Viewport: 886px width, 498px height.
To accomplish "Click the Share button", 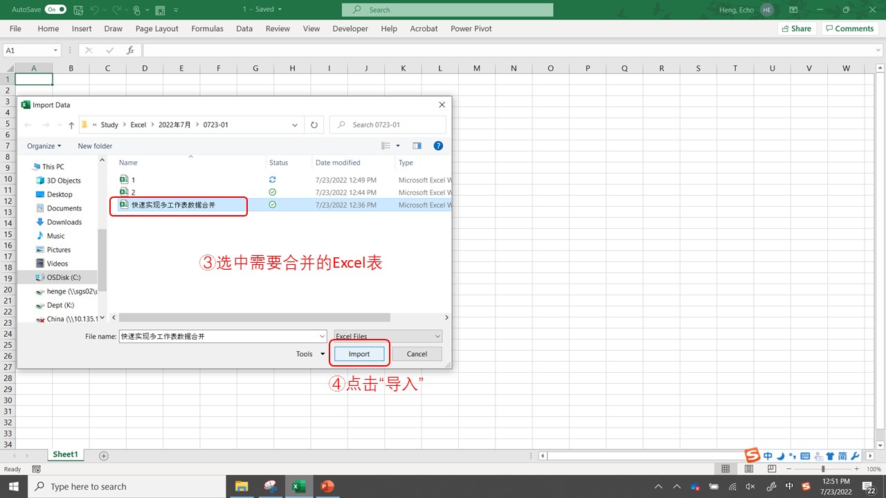I will tap(796, 28).
